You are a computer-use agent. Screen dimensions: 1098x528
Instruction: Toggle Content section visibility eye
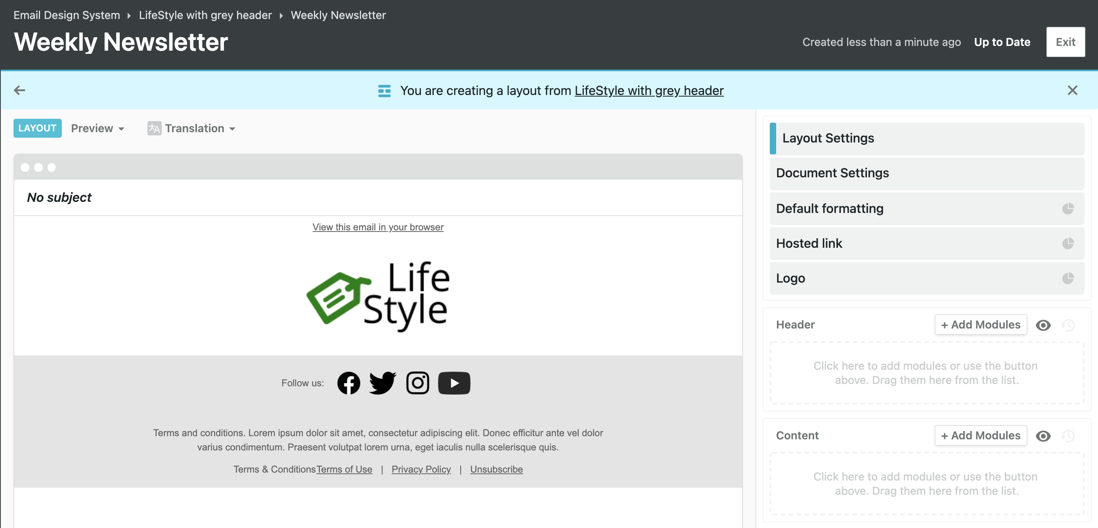click(x=1043, y=436)
